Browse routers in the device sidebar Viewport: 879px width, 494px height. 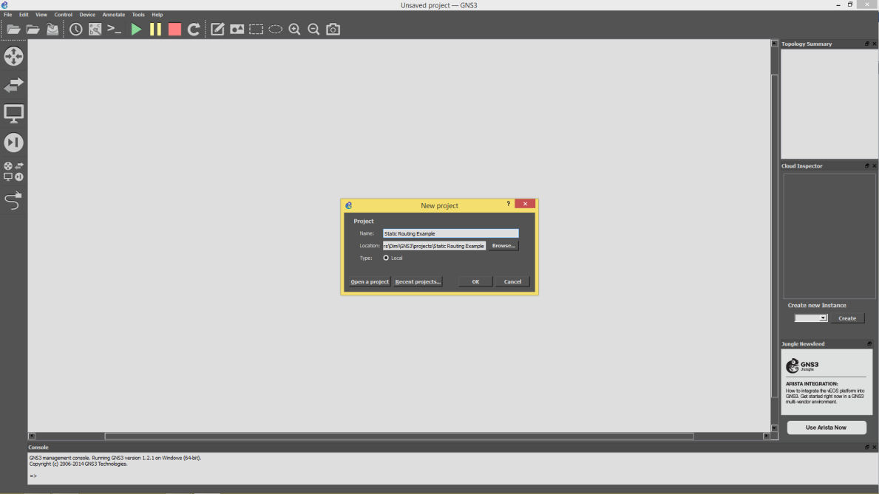pyautogui.click(x=13, y=56)
